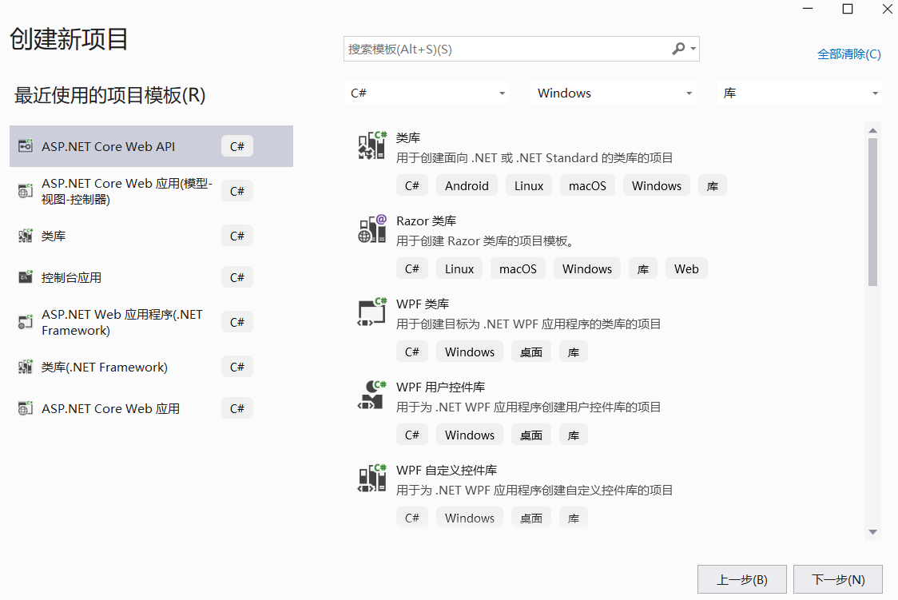
Task: Maximize the 创建新项目 window
Action: tap(848, 9)
